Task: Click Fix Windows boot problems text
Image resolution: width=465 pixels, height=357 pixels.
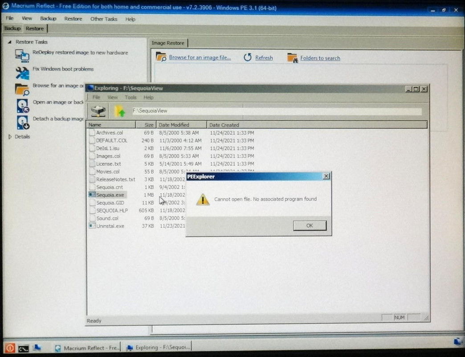Action: (x=63, y=69)
